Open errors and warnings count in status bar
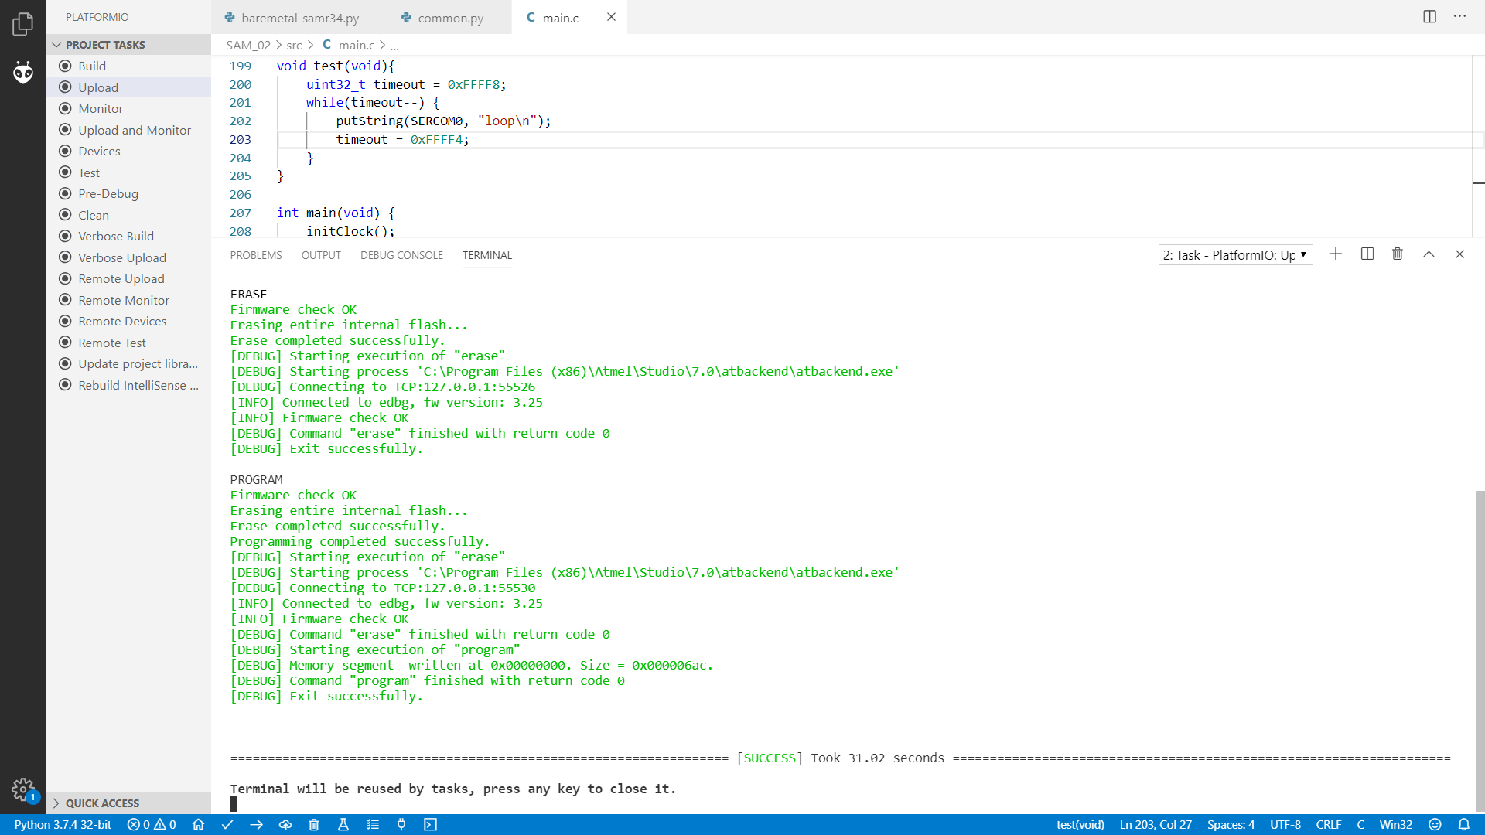The width and height of the screenshot is (1485, 835). coord(152,824)
